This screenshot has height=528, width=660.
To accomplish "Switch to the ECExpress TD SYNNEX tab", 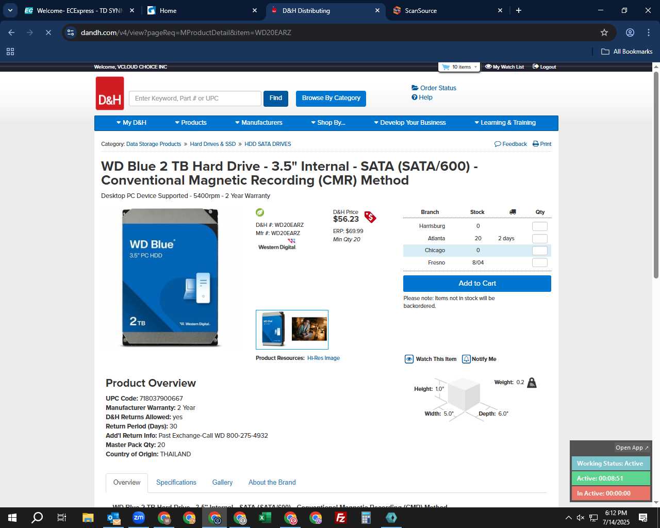I will pyautogui.click(x=79, y=10).
